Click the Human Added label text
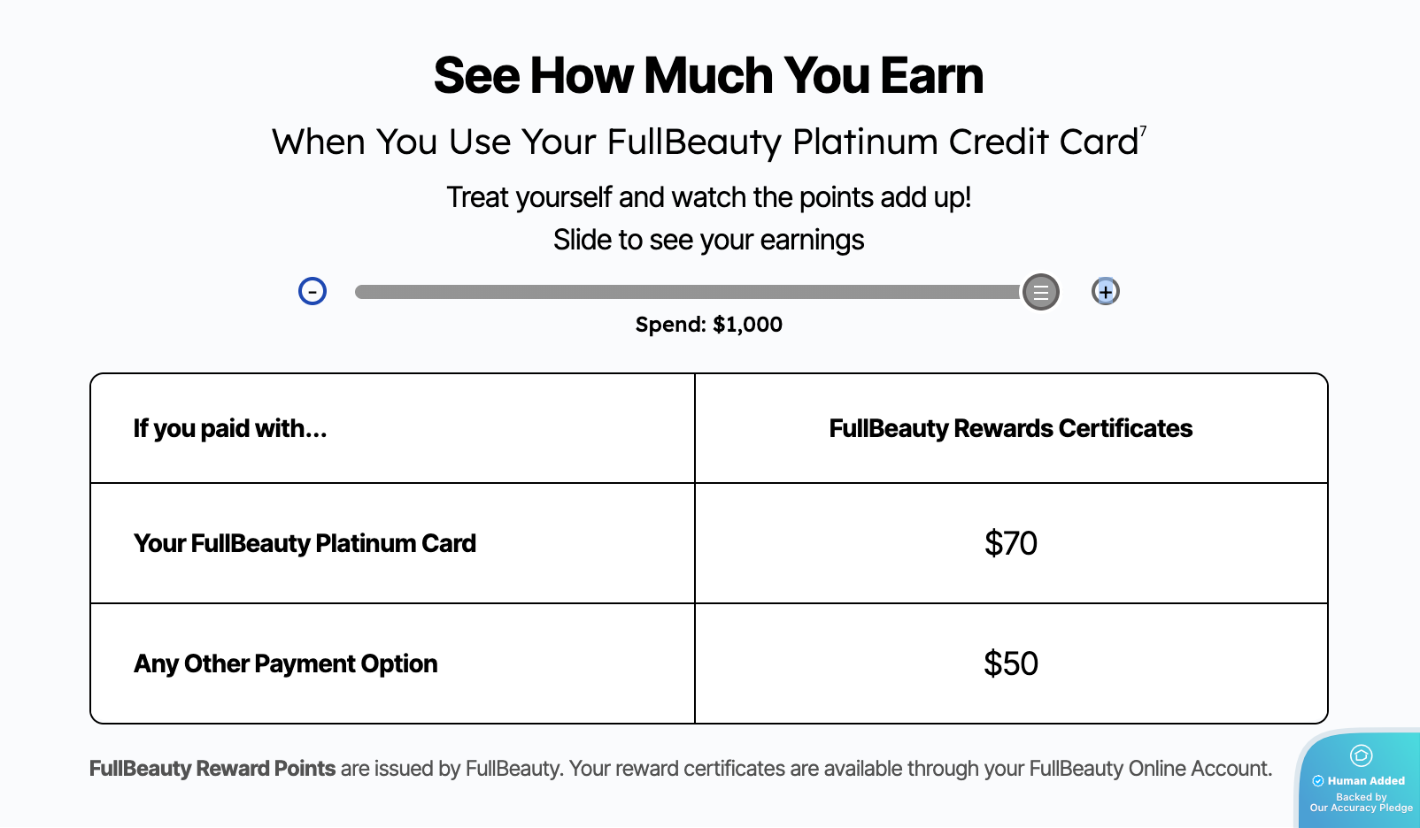This screenshot has width=1420, height=828. tap(1366, 781)
